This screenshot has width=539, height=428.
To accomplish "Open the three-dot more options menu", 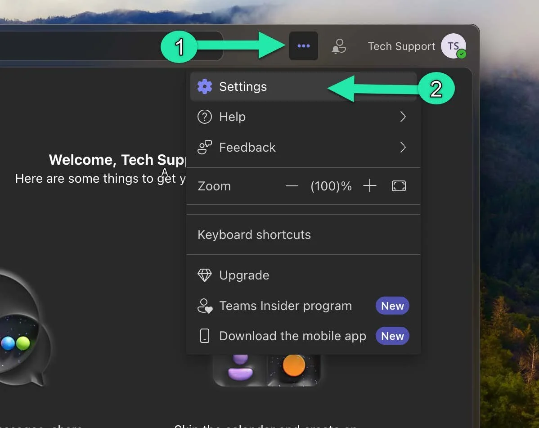I will [x=304, y=46].
